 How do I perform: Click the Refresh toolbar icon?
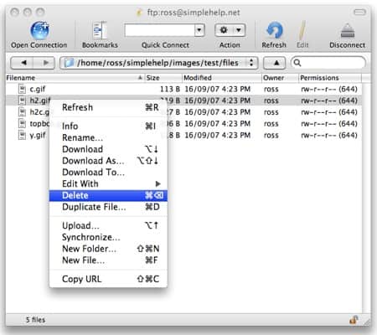(274, 30)
